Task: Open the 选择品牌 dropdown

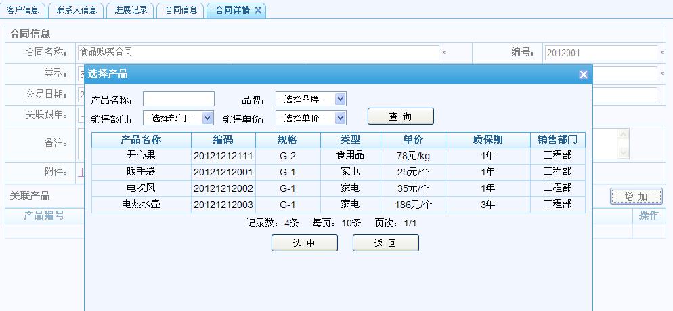Action: point(311,99)
